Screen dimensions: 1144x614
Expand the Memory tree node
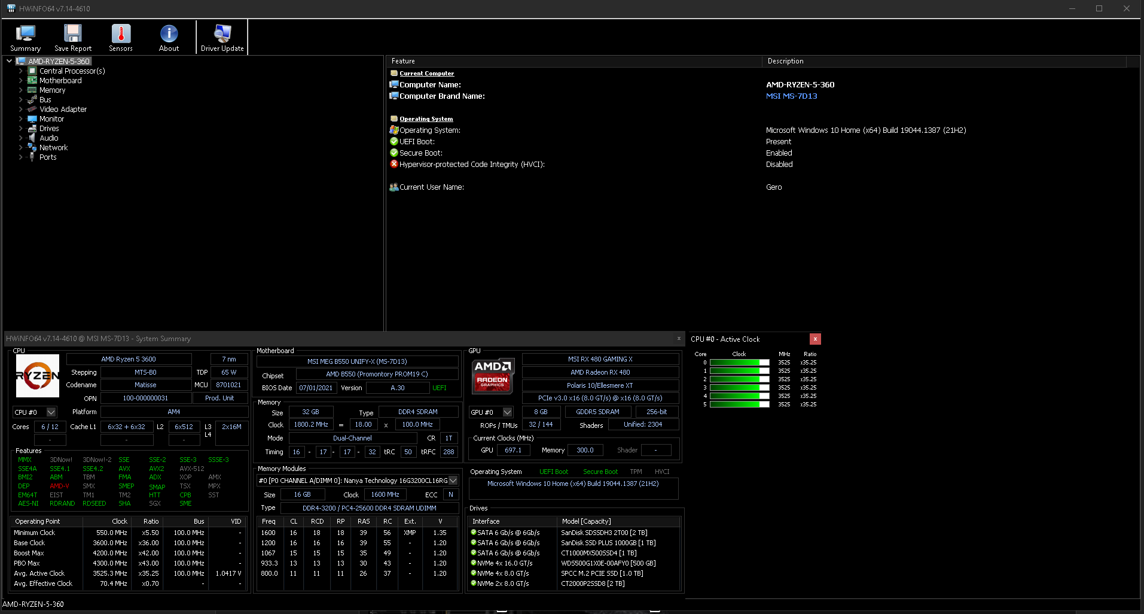tap(21, 90)
